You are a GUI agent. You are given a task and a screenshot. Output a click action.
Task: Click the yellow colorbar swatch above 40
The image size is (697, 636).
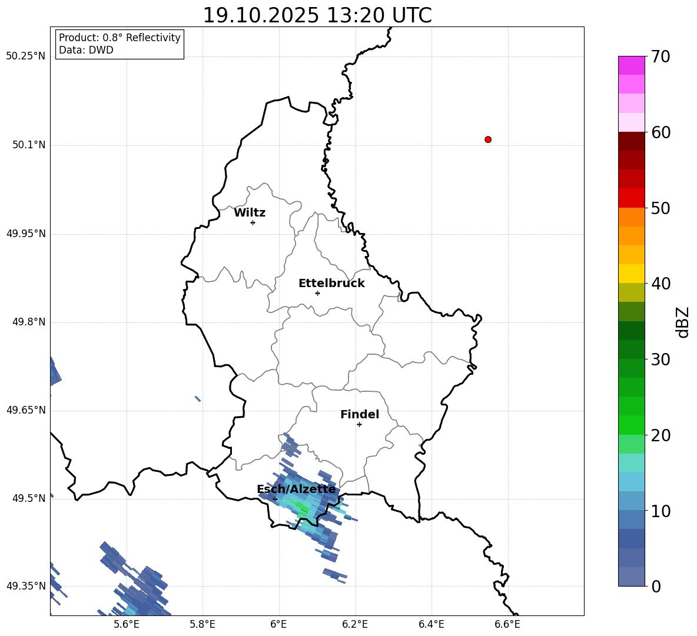631,274
